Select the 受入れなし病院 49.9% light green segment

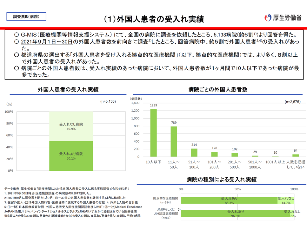coord(71,126)
